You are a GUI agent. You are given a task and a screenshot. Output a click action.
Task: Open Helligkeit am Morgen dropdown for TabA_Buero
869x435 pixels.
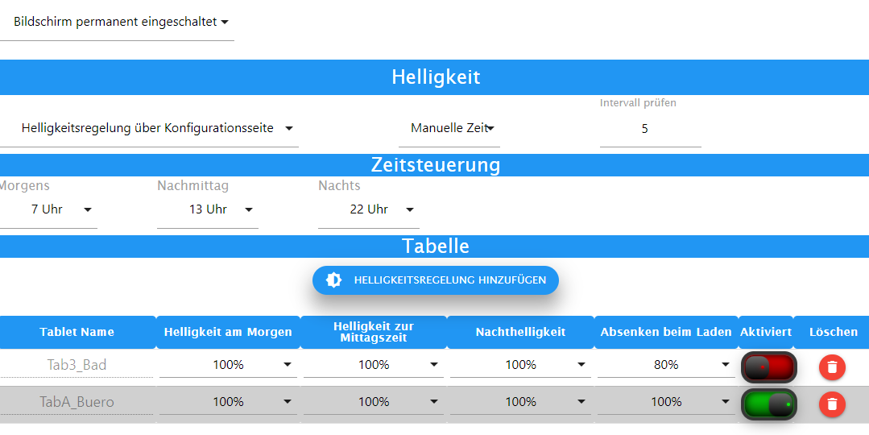point(229,402)
